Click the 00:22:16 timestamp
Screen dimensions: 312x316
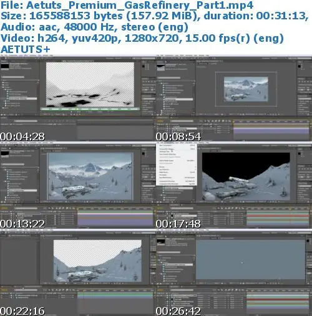22,311
